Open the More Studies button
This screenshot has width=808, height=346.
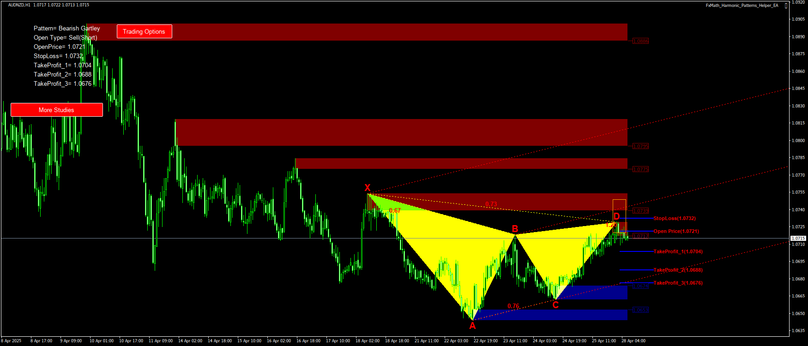[56, 110]
